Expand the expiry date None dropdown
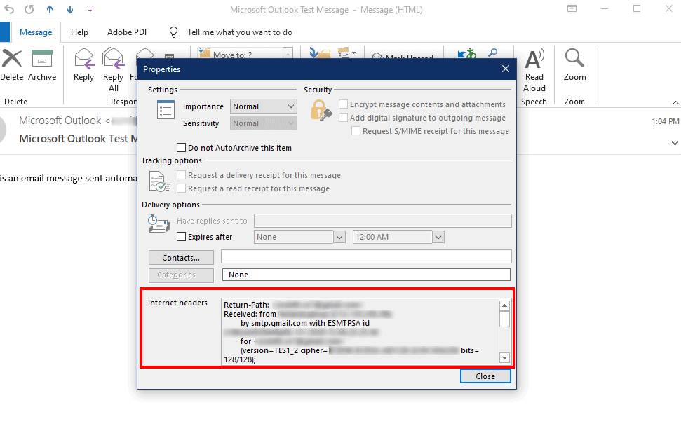Image resolution: width=681 pixels, height=433 pixels. point(339,238)
